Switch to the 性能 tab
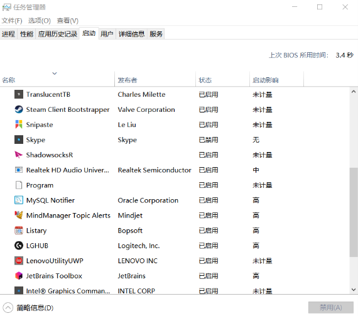Image resolution: width=358 pixels, height=316 pixels. pyautogui.click(x=26, y=34)
